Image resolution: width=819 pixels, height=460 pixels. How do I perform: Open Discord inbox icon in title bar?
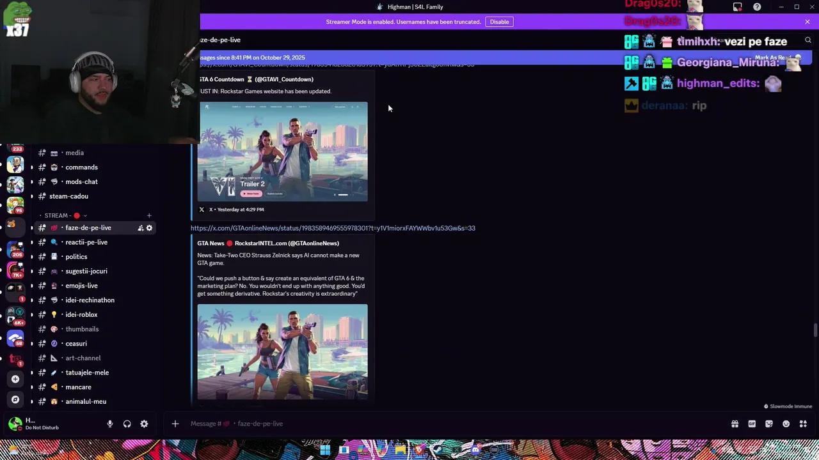tap(738, 7)
